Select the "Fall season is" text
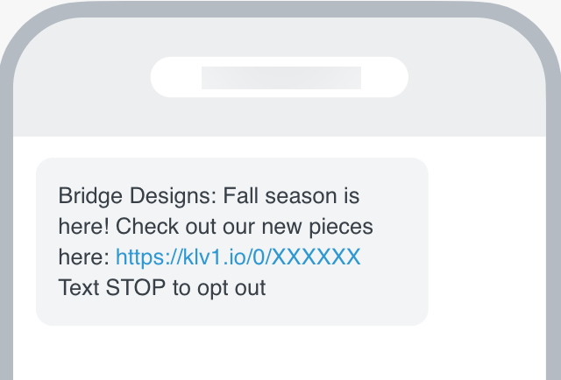Image resolution: width=561 pixels, height=380 pixels. coord(292,195)
